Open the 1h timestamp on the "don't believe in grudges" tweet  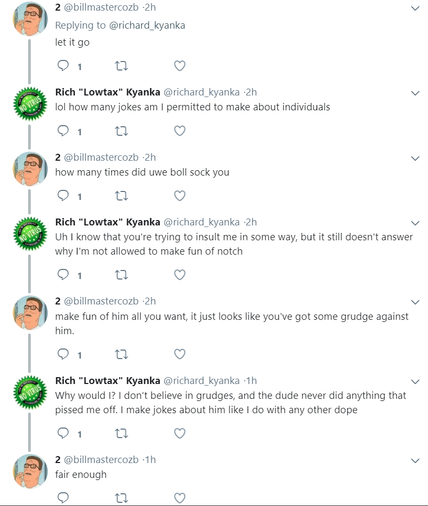pos(252,381)
